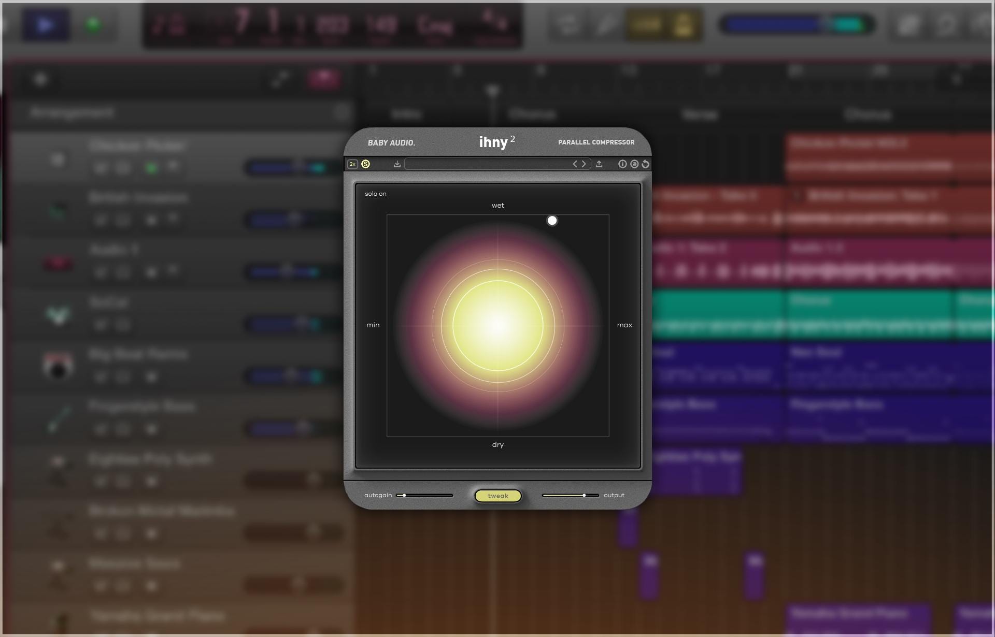Image resolution: width=995 pixels, height=637 pixels.
Task: Click the reset circular arrow icon
Action: pyautogui.click(x=645, y=164)
